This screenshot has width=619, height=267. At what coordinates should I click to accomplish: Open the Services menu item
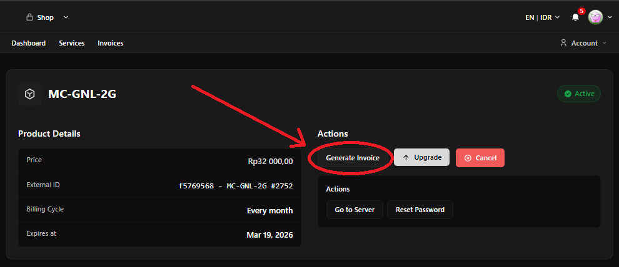(72, 43)
